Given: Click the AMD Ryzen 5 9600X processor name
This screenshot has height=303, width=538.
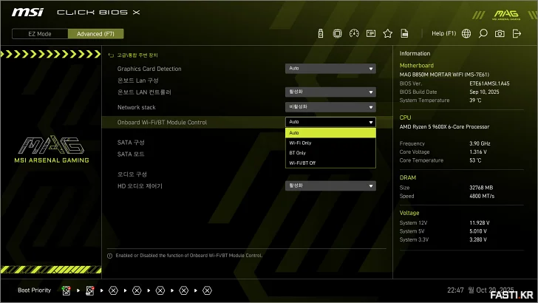Looking at the screenshot, I should tap(444, 126).
